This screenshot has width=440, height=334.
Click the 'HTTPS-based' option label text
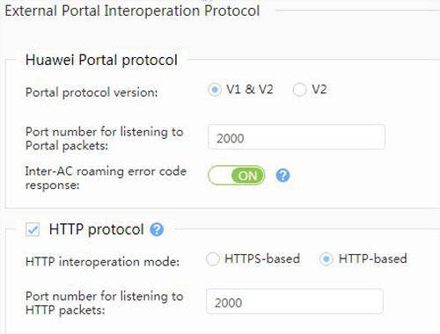coord(262,258)
